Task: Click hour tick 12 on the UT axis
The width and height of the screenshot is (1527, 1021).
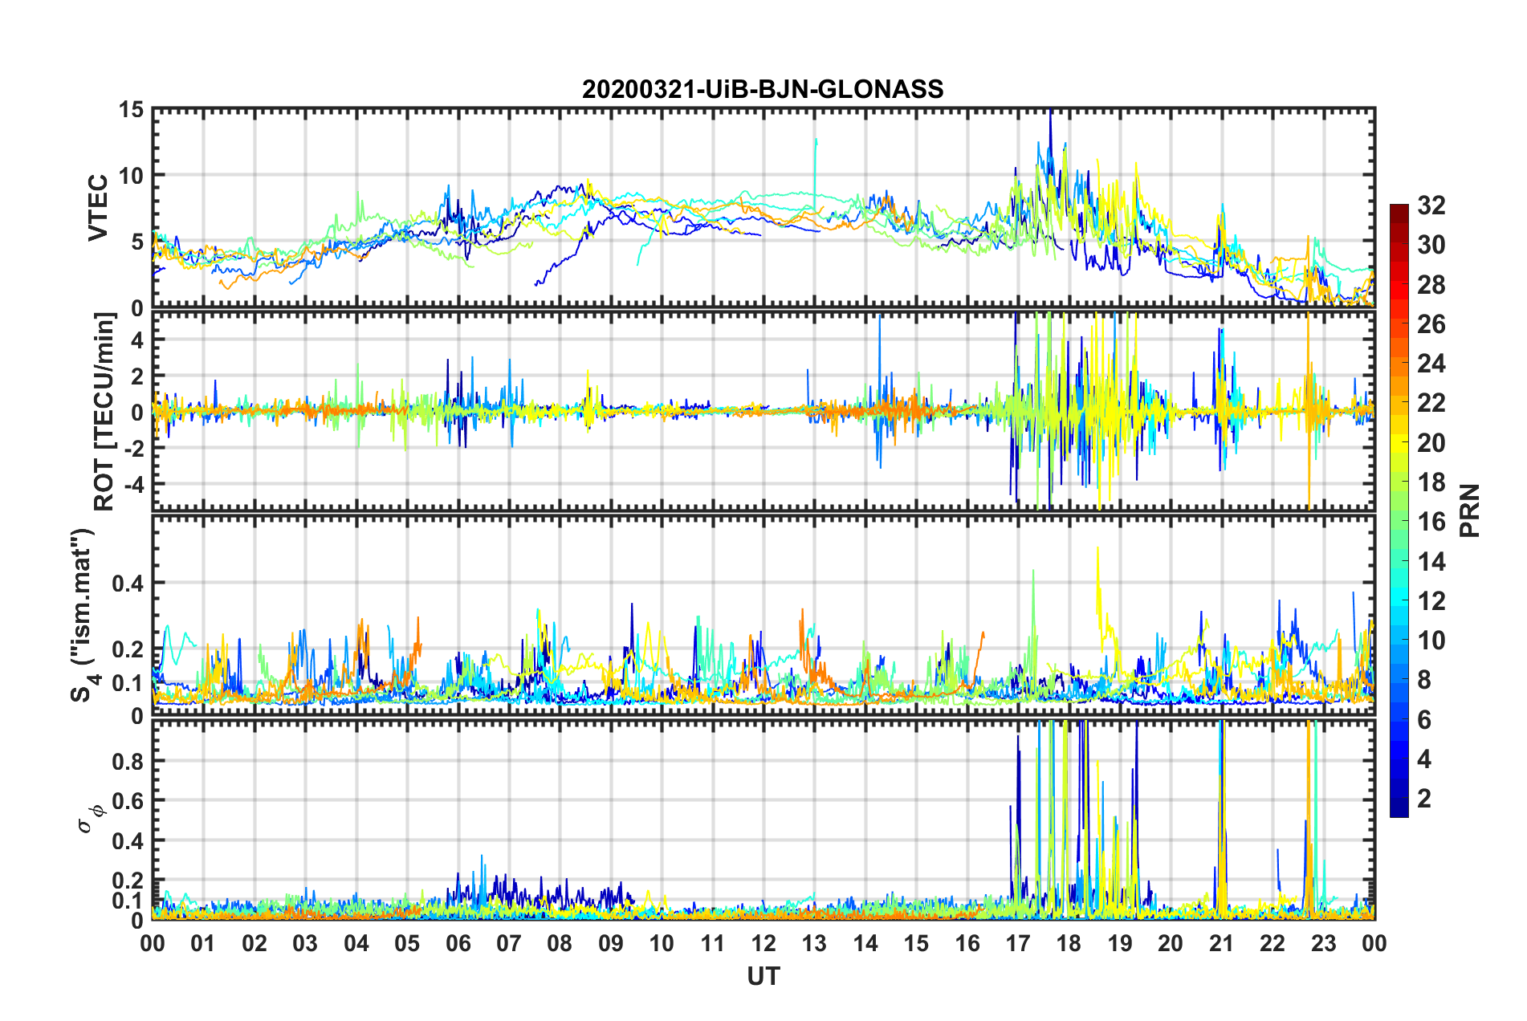Action: point(763,943)
